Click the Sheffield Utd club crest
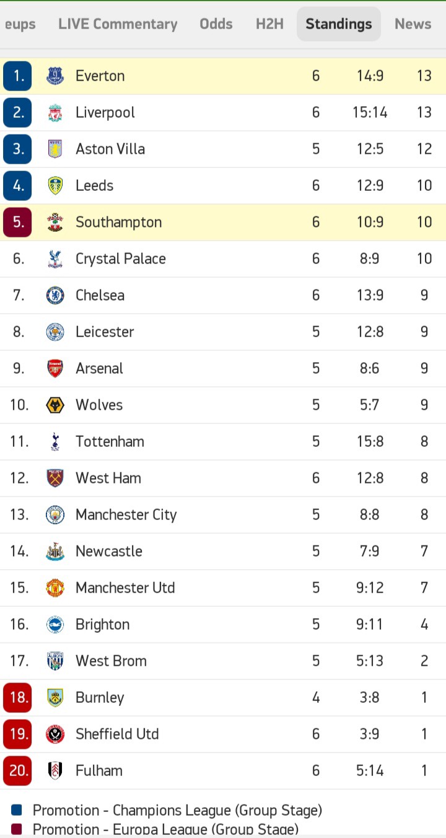The height and width of the screenshot is (838, 446). (55, 734)
